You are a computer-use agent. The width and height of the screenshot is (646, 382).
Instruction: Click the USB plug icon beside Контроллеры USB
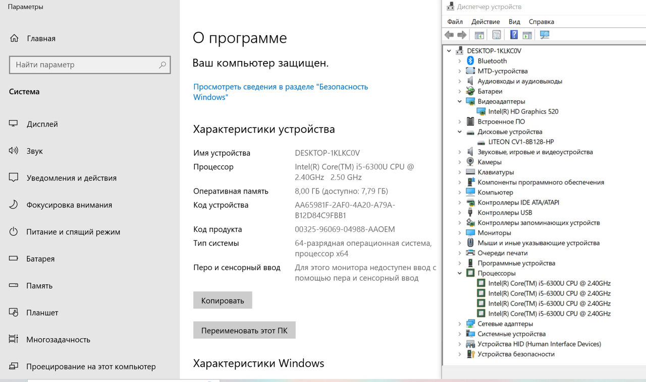pyautogui.click(x=470, y=213)
